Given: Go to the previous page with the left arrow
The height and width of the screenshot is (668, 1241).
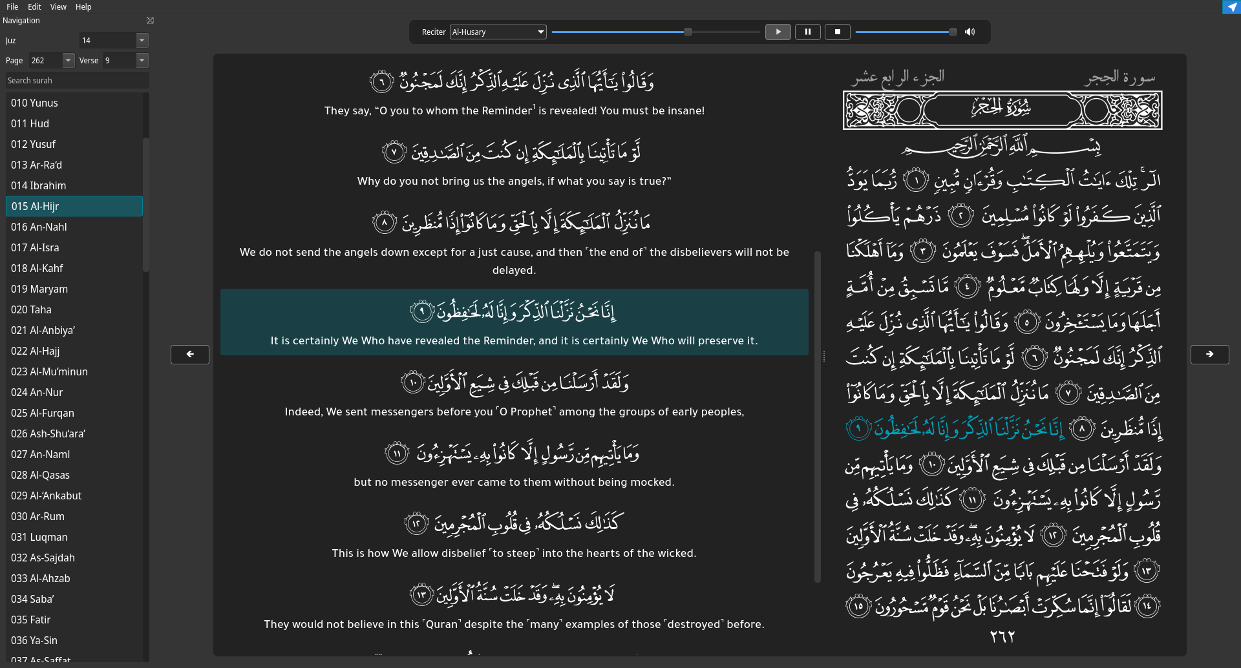Looking at the screenshot, I should 189,354.
